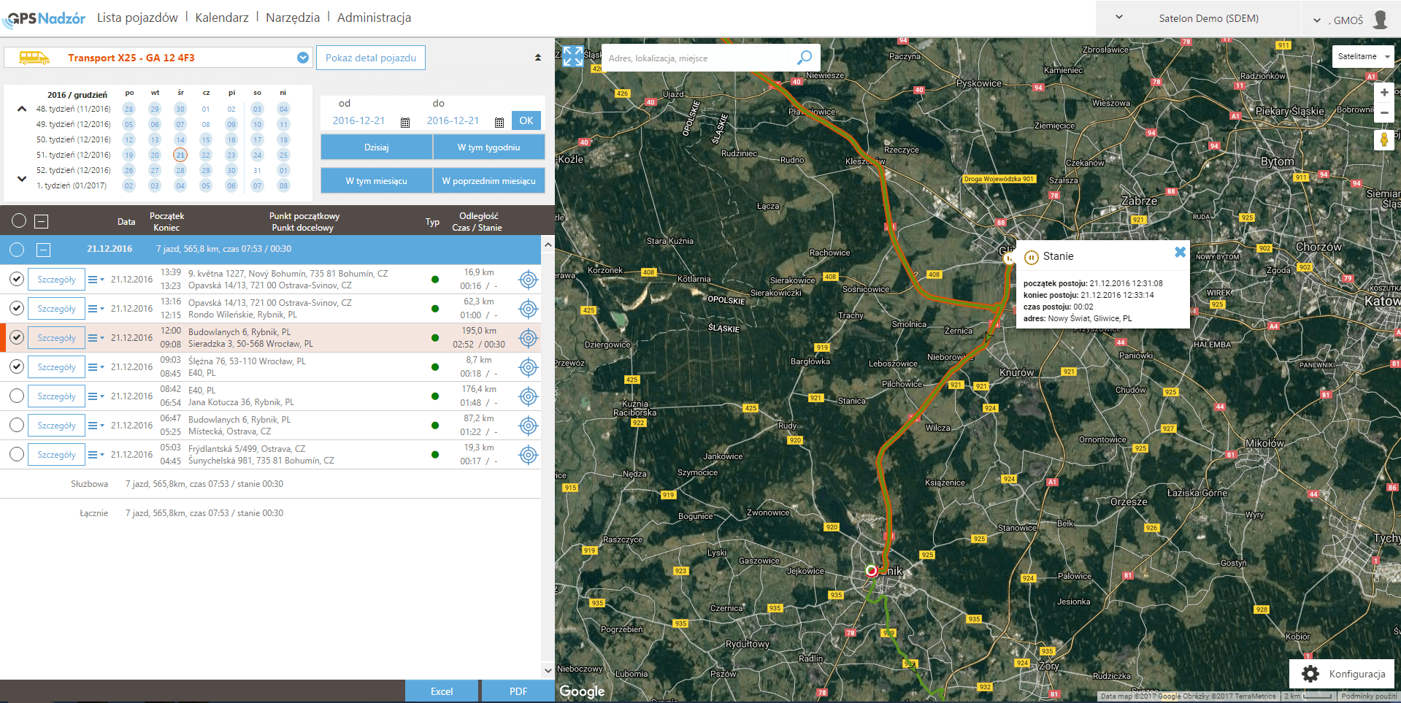Screen dimensions: 1401x703
Task: Open the Narzędzia menu
Action: (x=293, y=18)
